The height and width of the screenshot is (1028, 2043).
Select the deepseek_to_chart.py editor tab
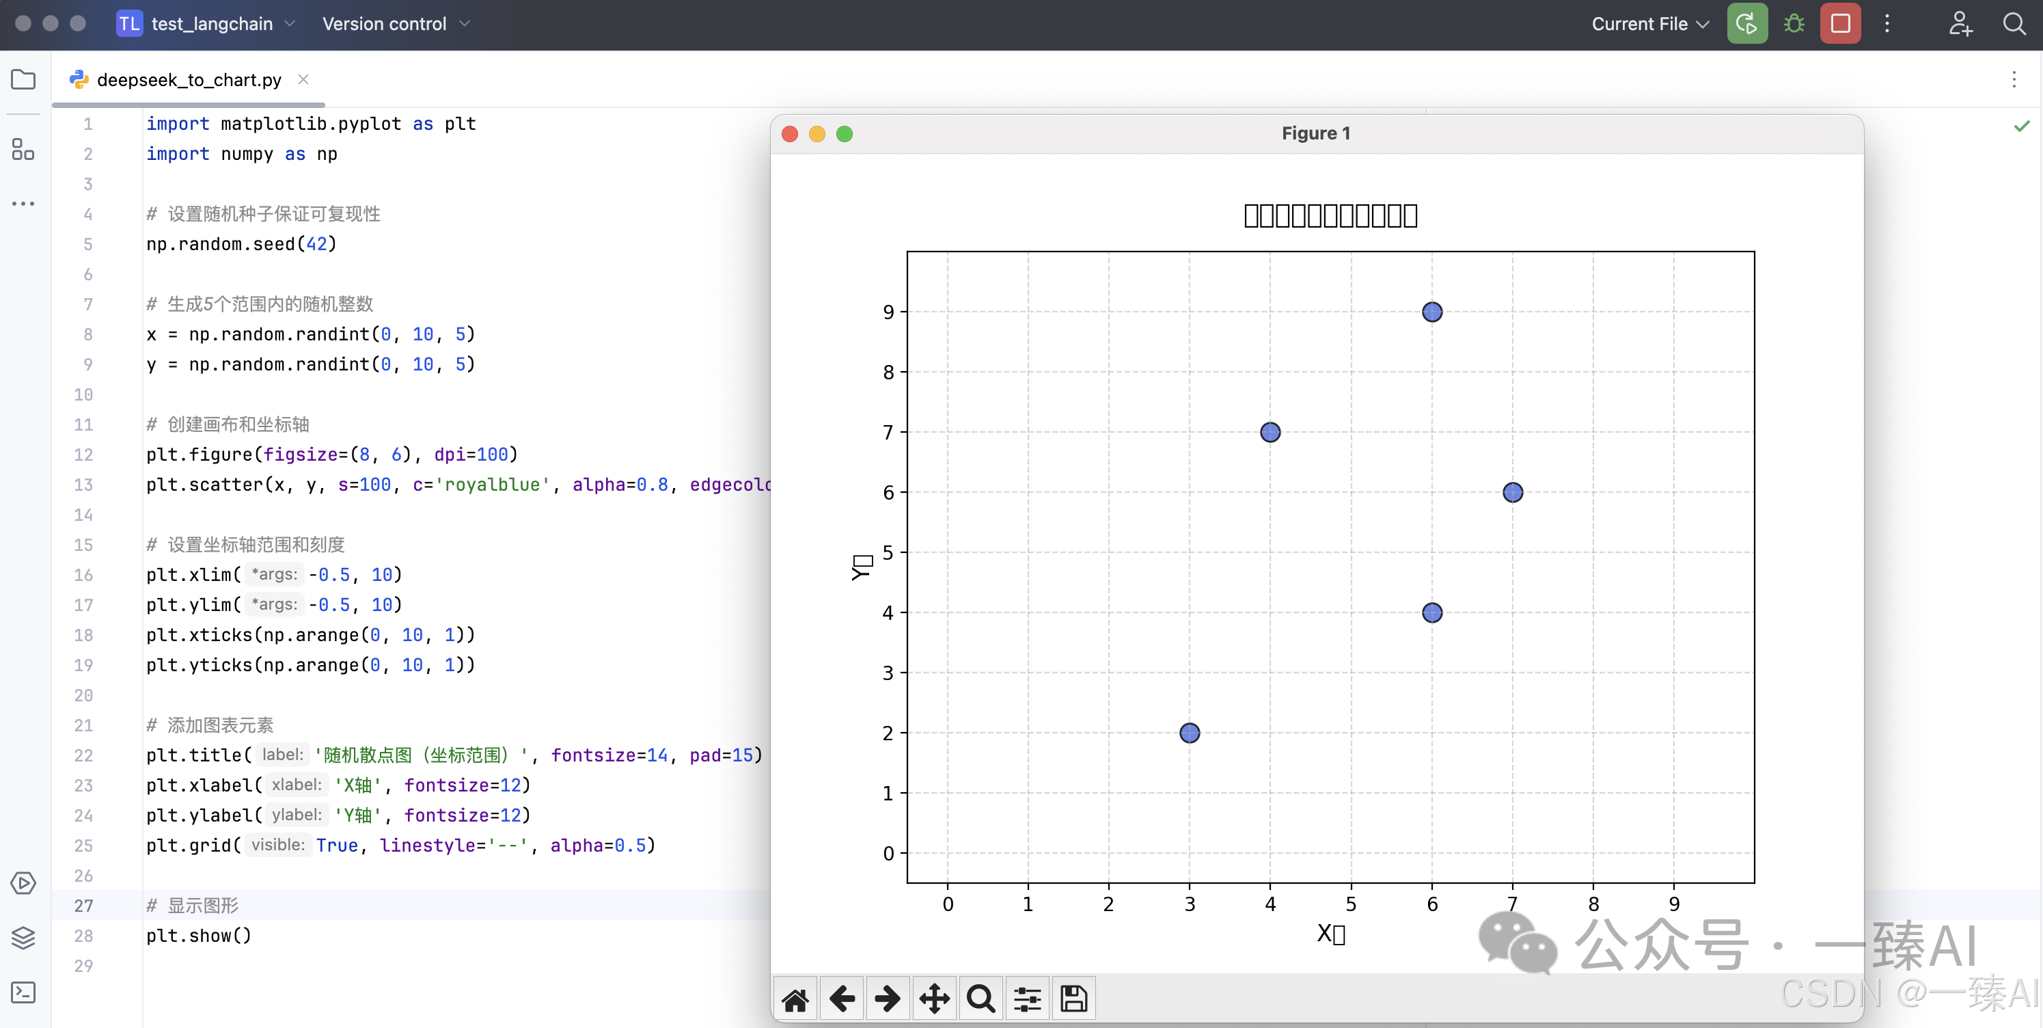[189, 79]
